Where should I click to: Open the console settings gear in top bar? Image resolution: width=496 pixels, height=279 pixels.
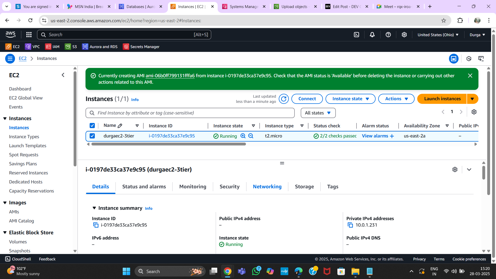click(404, 35)
